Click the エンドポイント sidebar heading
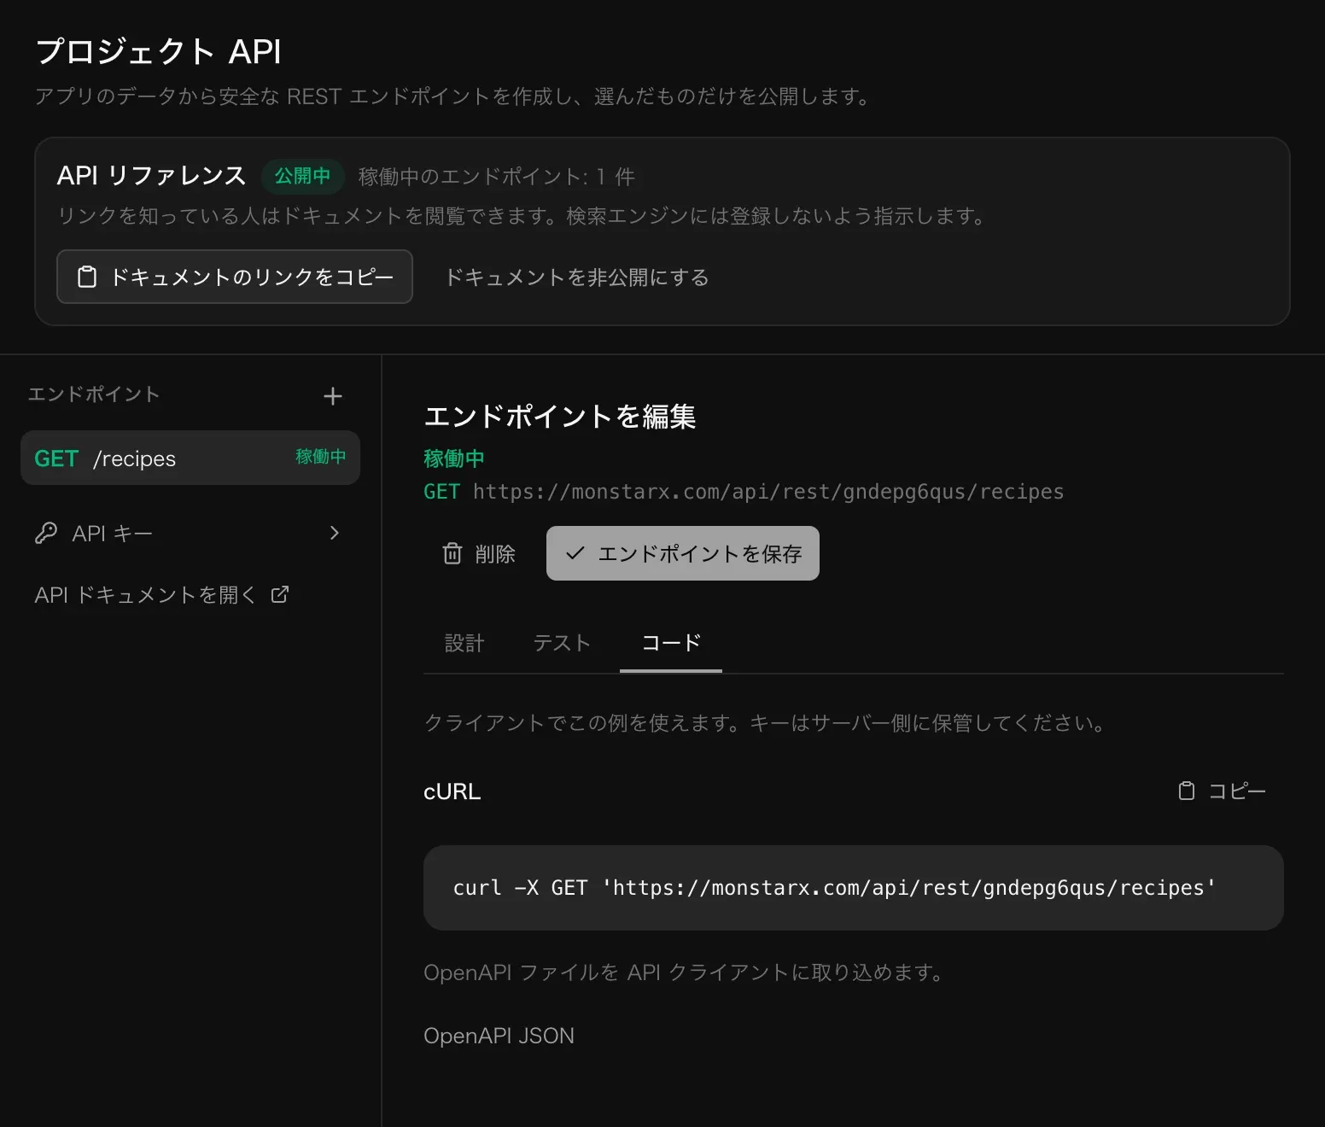This screenshot has width=1325, height=1127. (x=94, y=394)
